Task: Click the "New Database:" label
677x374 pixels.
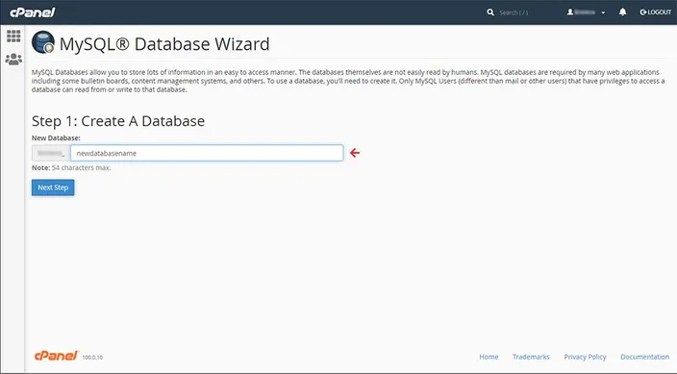Action: (56, 137)
